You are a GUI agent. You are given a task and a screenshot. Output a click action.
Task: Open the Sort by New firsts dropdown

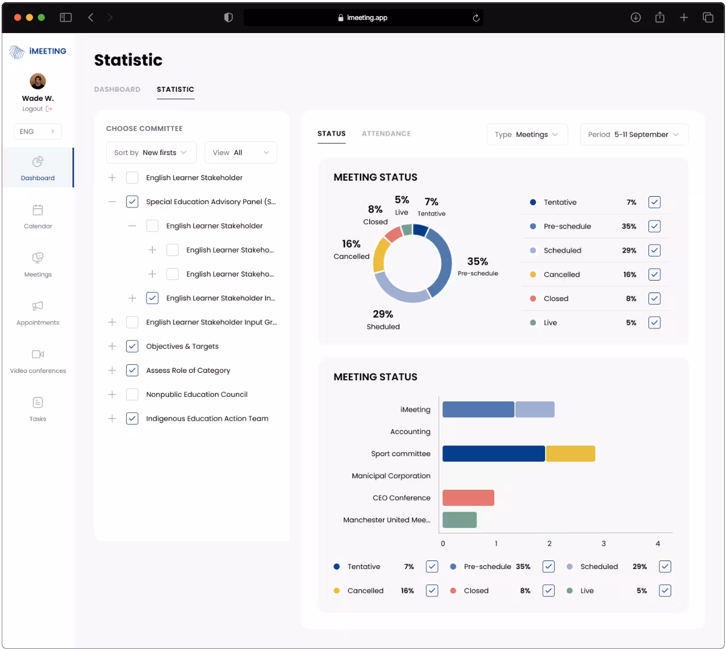point(151,153)
